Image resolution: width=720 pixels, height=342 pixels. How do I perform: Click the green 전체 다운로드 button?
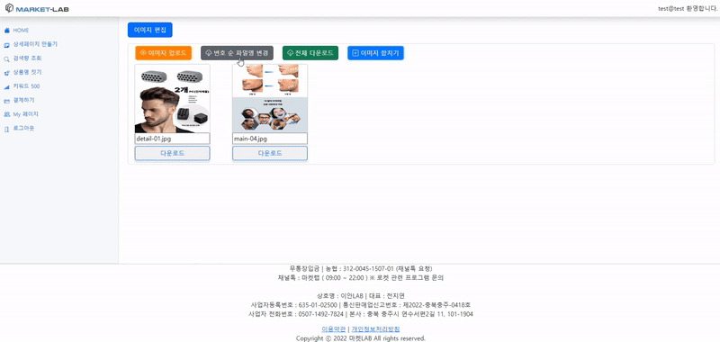310,53
